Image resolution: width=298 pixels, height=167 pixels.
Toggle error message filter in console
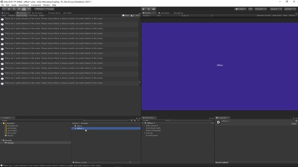coord(138,15)
